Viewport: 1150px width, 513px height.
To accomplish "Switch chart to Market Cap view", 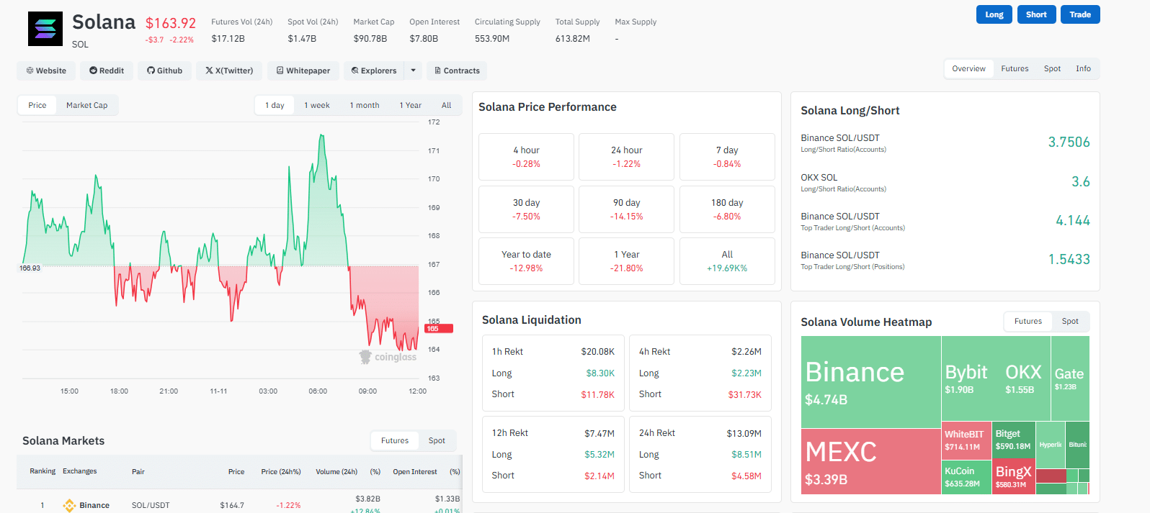I will 86,105.
